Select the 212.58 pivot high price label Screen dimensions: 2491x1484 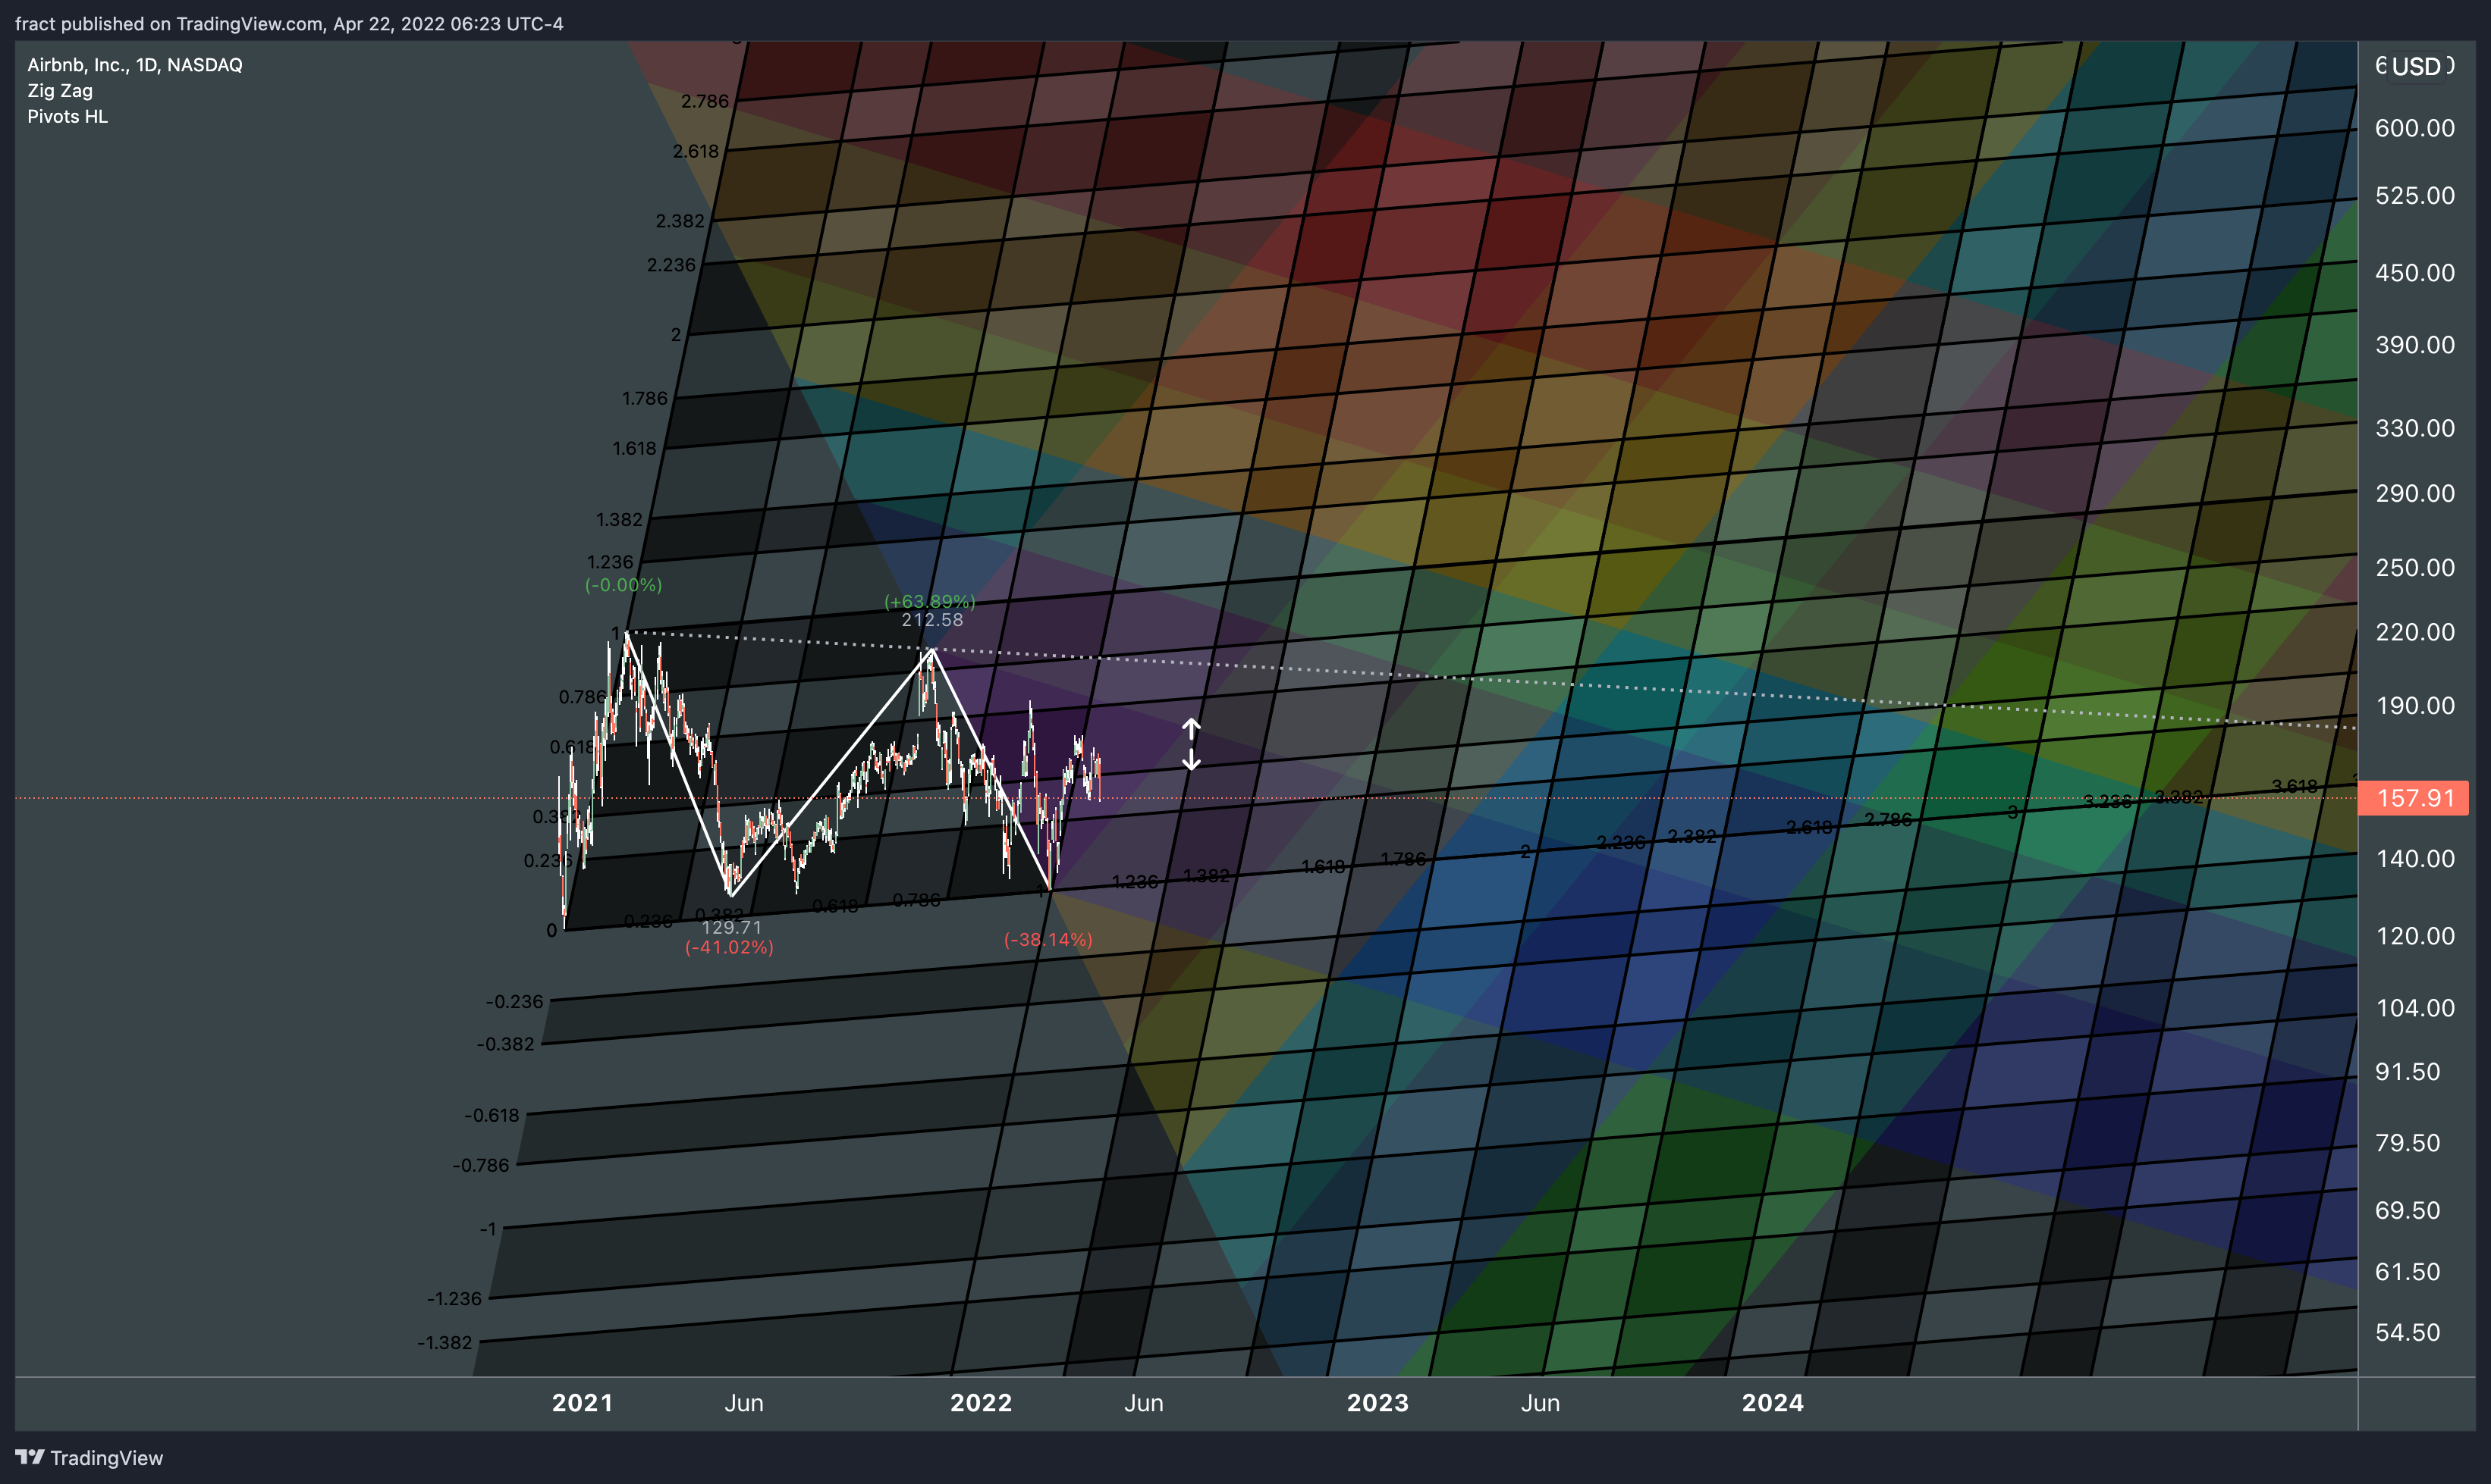[931, 620]
